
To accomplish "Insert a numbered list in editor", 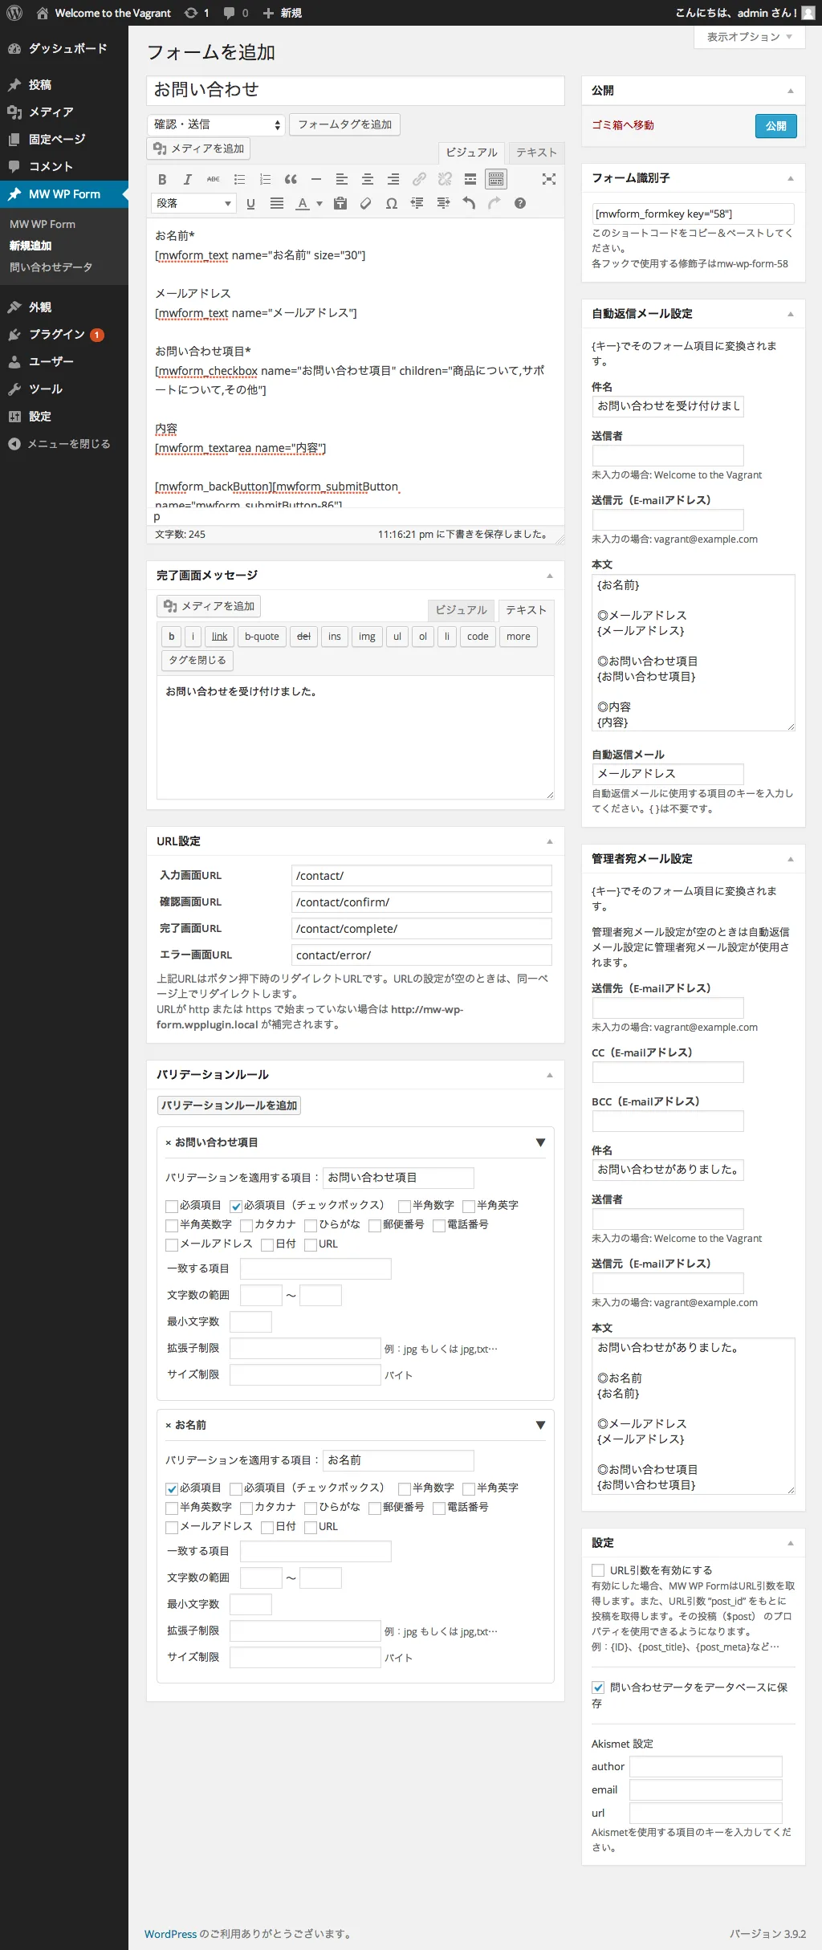I will point(265,179).
